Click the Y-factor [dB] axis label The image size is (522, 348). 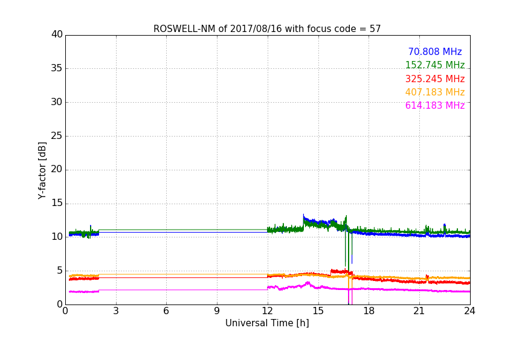(x=42, y=170)
